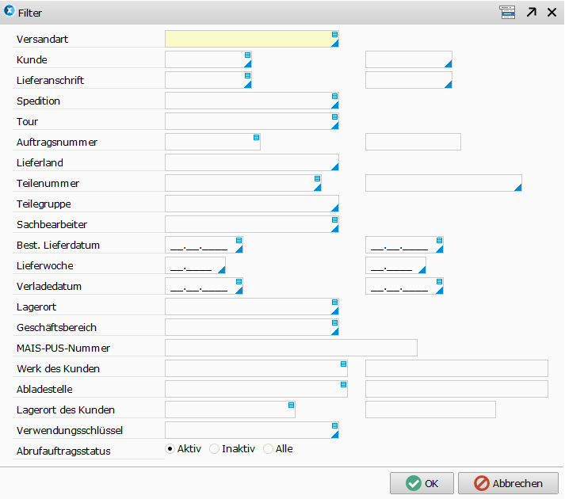The height and width of the screenshot is (499, 565).
Task: Click the detach arrow icon in title bar
Action: click(531, 12)
